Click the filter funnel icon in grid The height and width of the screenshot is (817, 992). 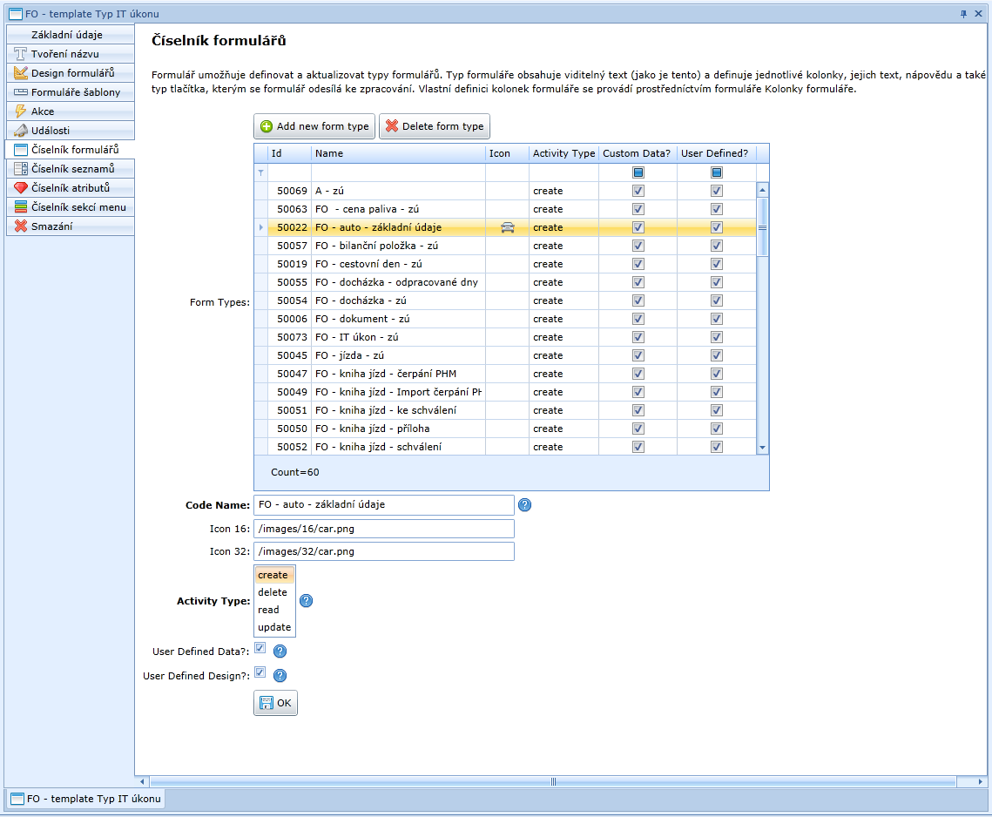coord(260,172)
